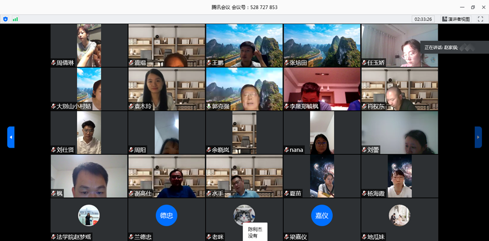The height and width of the screenshot is (241, 489).
Task: Click the muted mic icon beside 兰德忠
Action: tap(131, 237)
